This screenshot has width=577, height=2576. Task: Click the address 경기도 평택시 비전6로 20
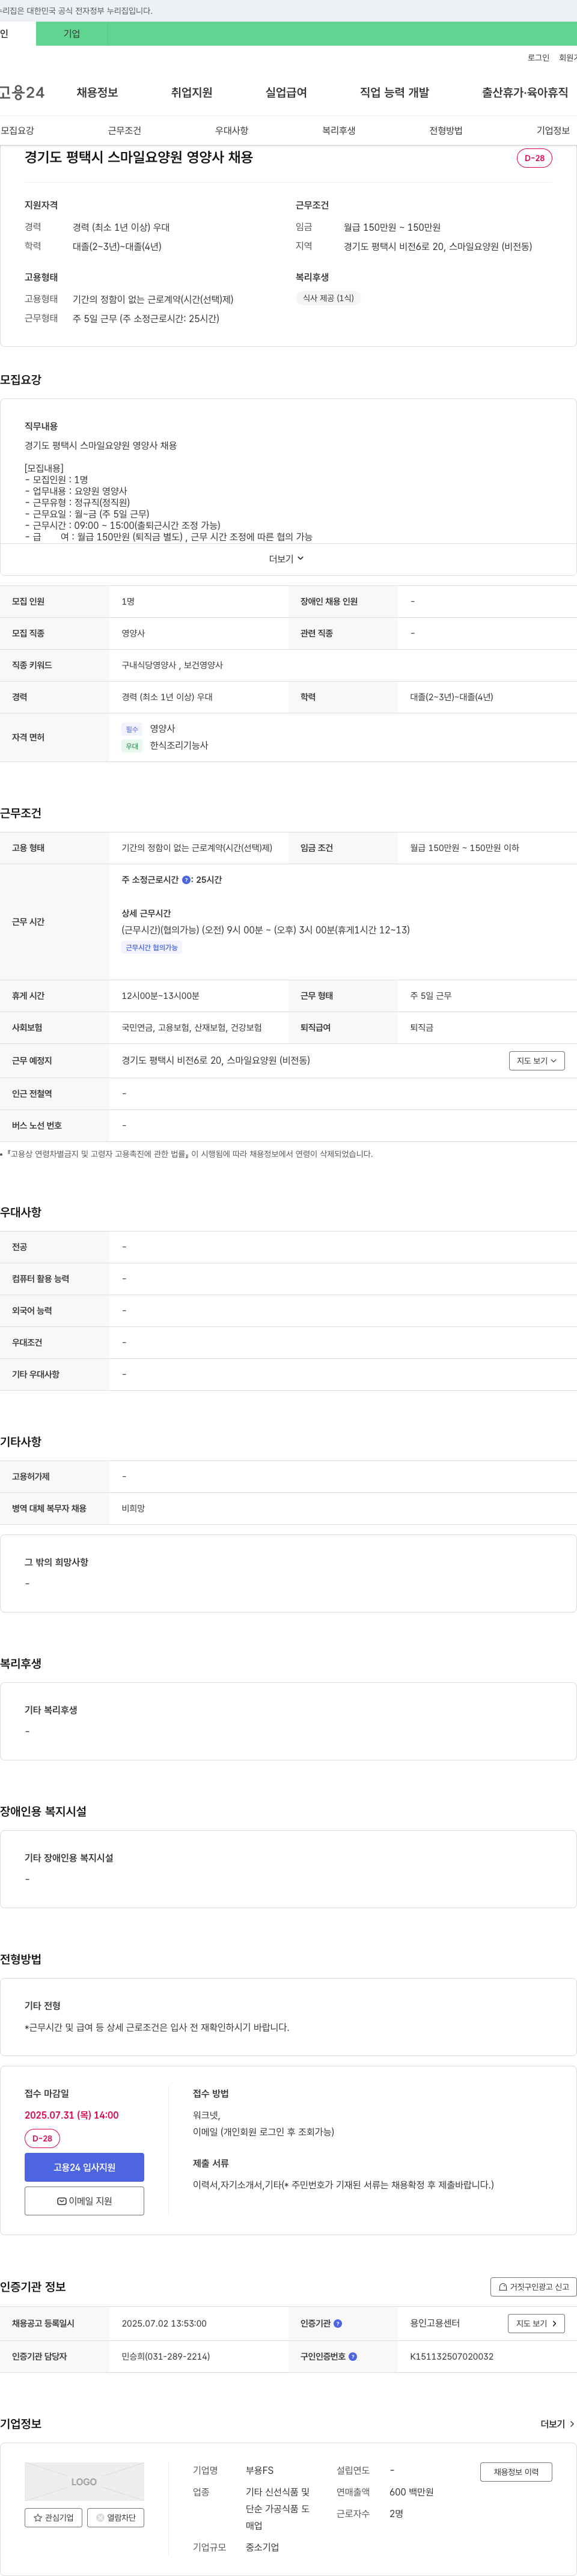pyautogui.click(x=216, y=1061)
